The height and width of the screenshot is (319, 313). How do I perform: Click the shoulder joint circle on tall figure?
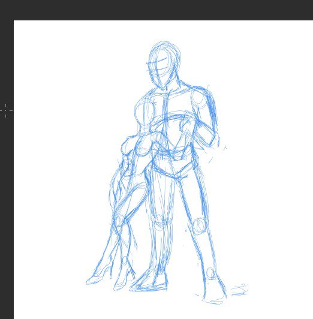tap(198, 99)
